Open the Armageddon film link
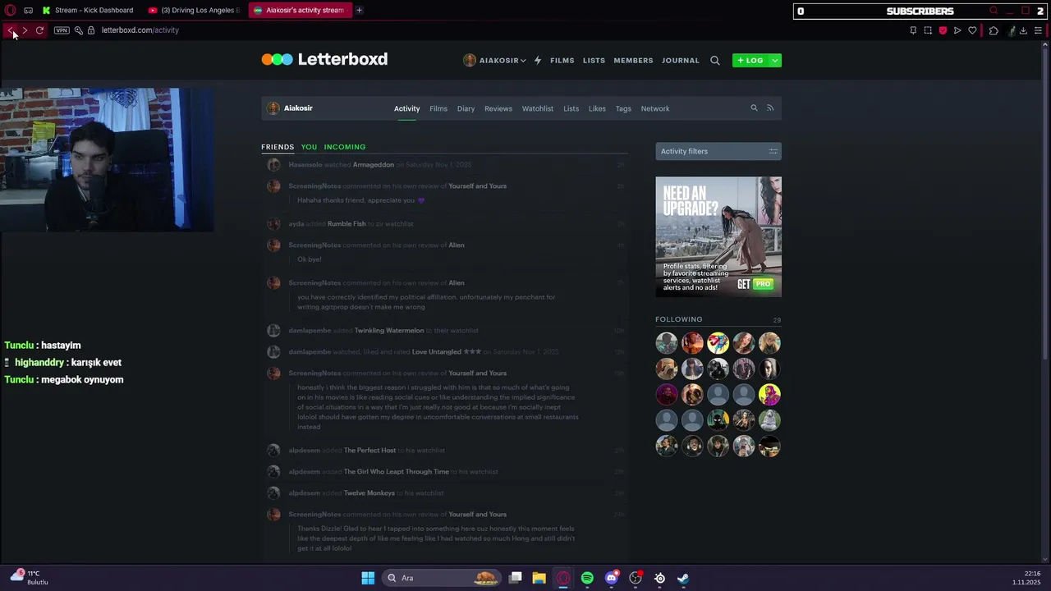This screenshot has height=591, width=1051. [x=374, y=165]
